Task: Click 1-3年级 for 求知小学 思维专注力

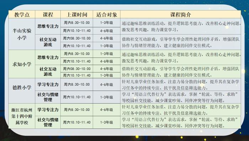Action: click(x=107, y=54)
